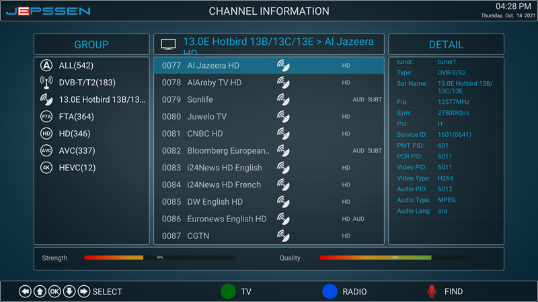Click the JEPSSEN logo
The height and width of the screenshot is (302, 538).
click(x=48, y=11)
